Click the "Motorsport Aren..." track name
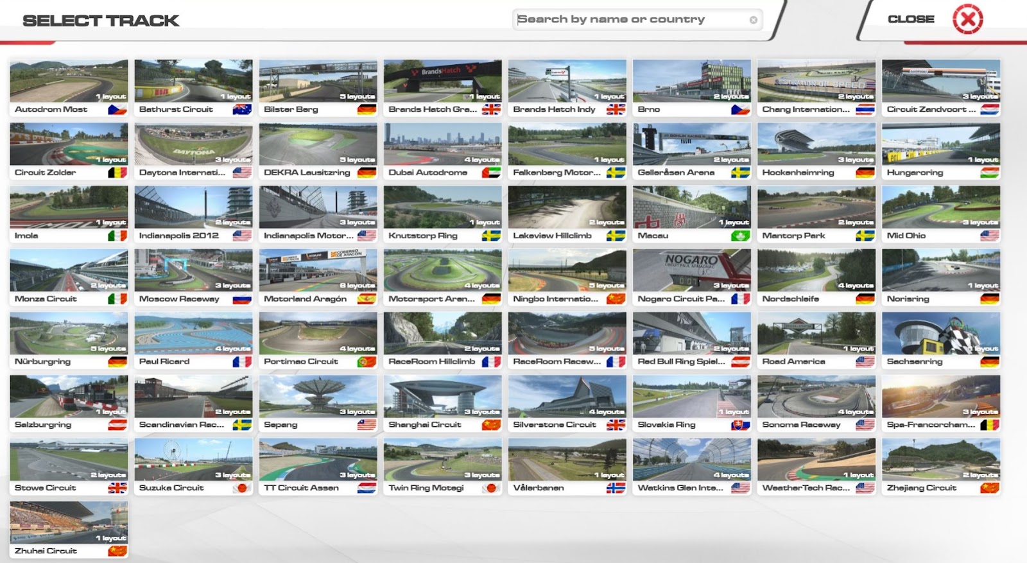 tap(432, 299)
